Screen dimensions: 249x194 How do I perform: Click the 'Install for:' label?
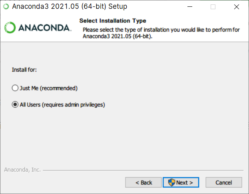(24, 70)
